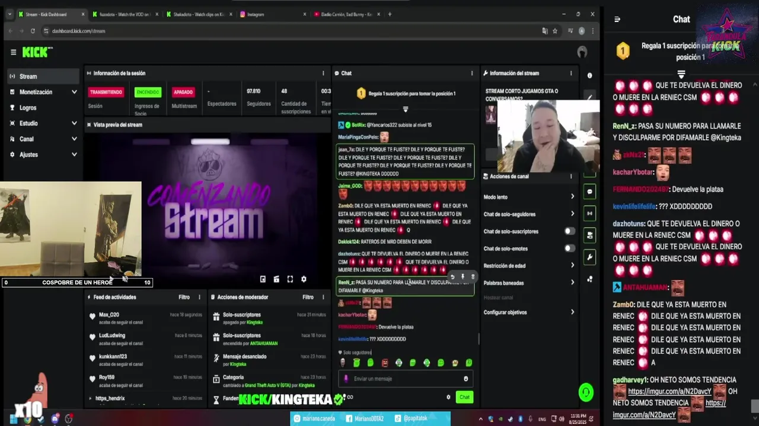
Task: Open chat settings gear near Chat button
Action: click(448, 397)
